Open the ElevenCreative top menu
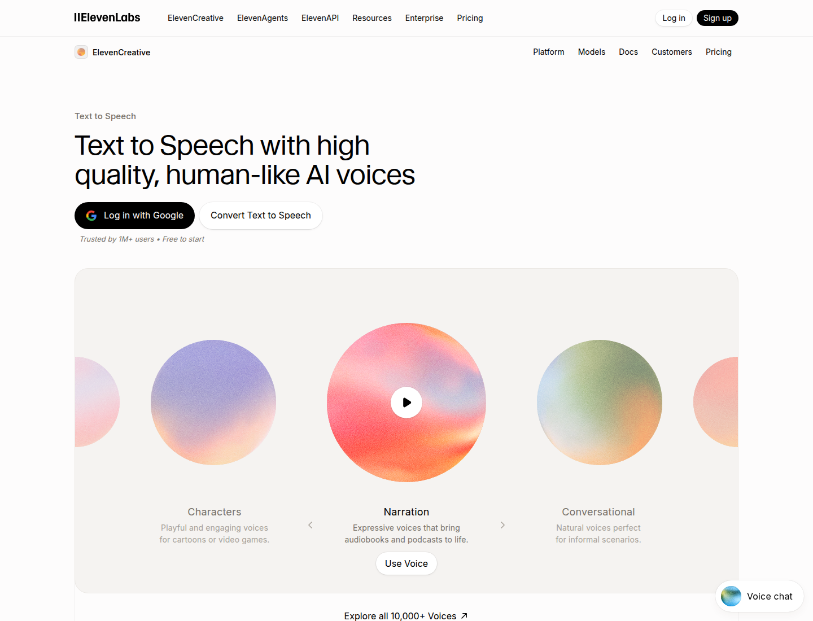The height and width of the screenshot is (621, 813). point(195,18)
